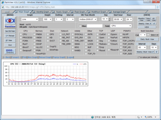
Task: Tick the PMEM memory checkbox
Action: coord(34,34)
